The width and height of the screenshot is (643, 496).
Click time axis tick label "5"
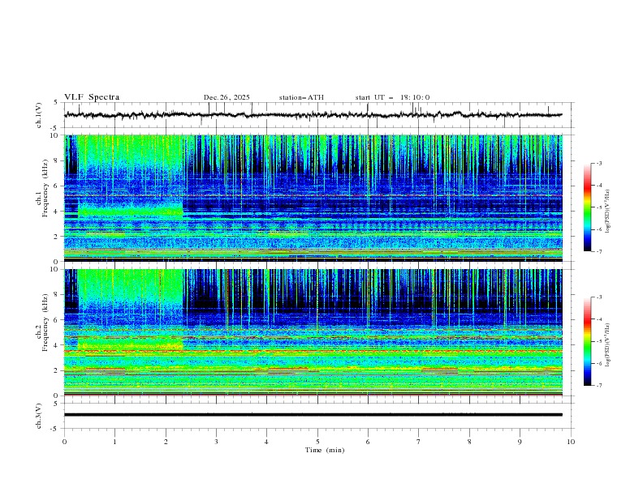coord(317,442)
